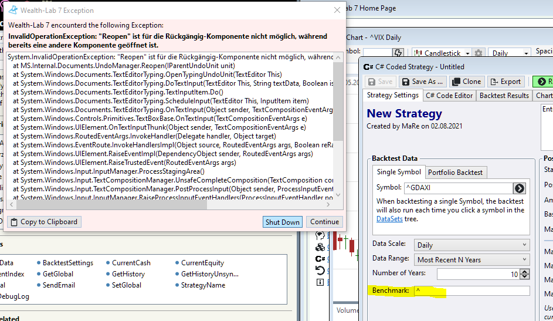This screenshot has height=321, width=553.
Task: Click the chart window Symbol input field
Action: coord(378,53)
